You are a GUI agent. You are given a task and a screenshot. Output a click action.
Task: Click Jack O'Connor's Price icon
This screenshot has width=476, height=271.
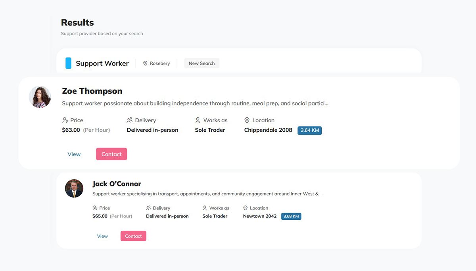point(95,208)
